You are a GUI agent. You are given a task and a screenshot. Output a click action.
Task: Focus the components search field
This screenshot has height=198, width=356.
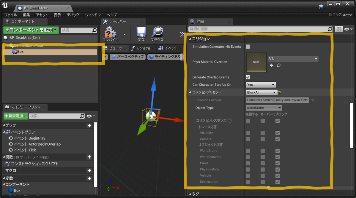point(79,30)
